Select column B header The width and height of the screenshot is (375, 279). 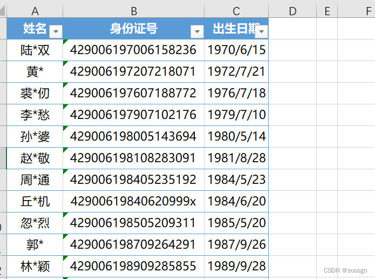[x=134, y=11]
